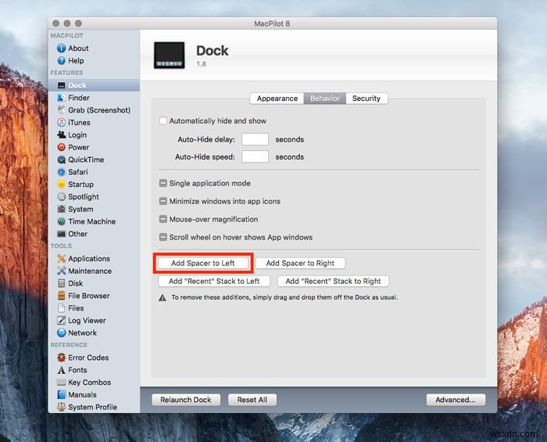Select the QuickTime icon
547x442 pixels.
pos(62,160)
